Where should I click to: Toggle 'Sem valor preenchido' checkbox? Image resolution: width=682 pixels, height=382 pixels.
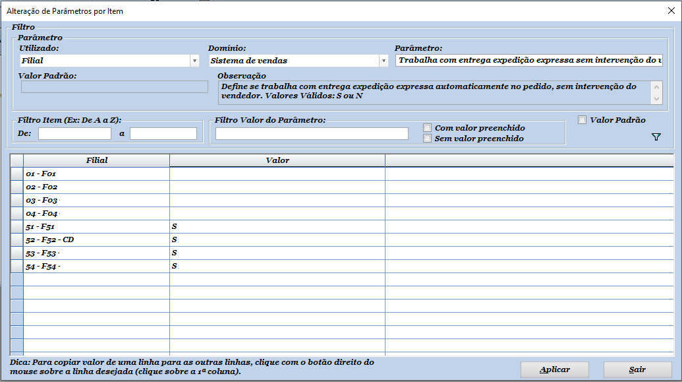coord(427,139)
